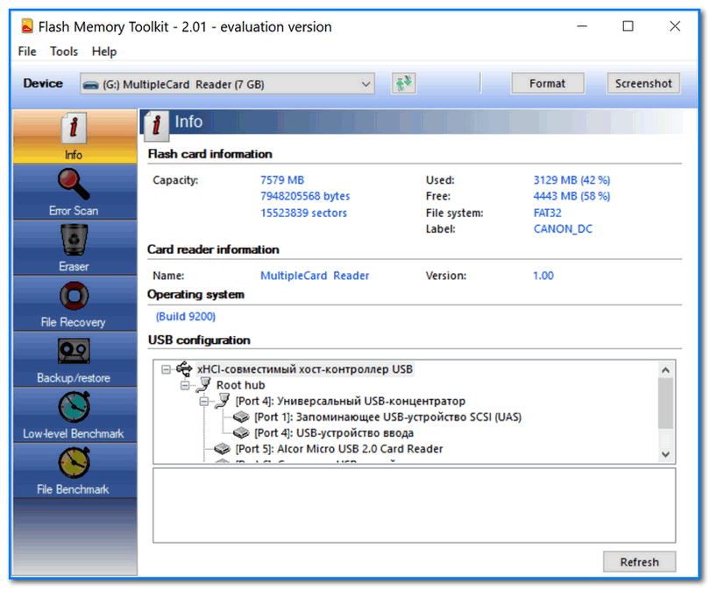Open the Help menu

click(x=104, y=52)
